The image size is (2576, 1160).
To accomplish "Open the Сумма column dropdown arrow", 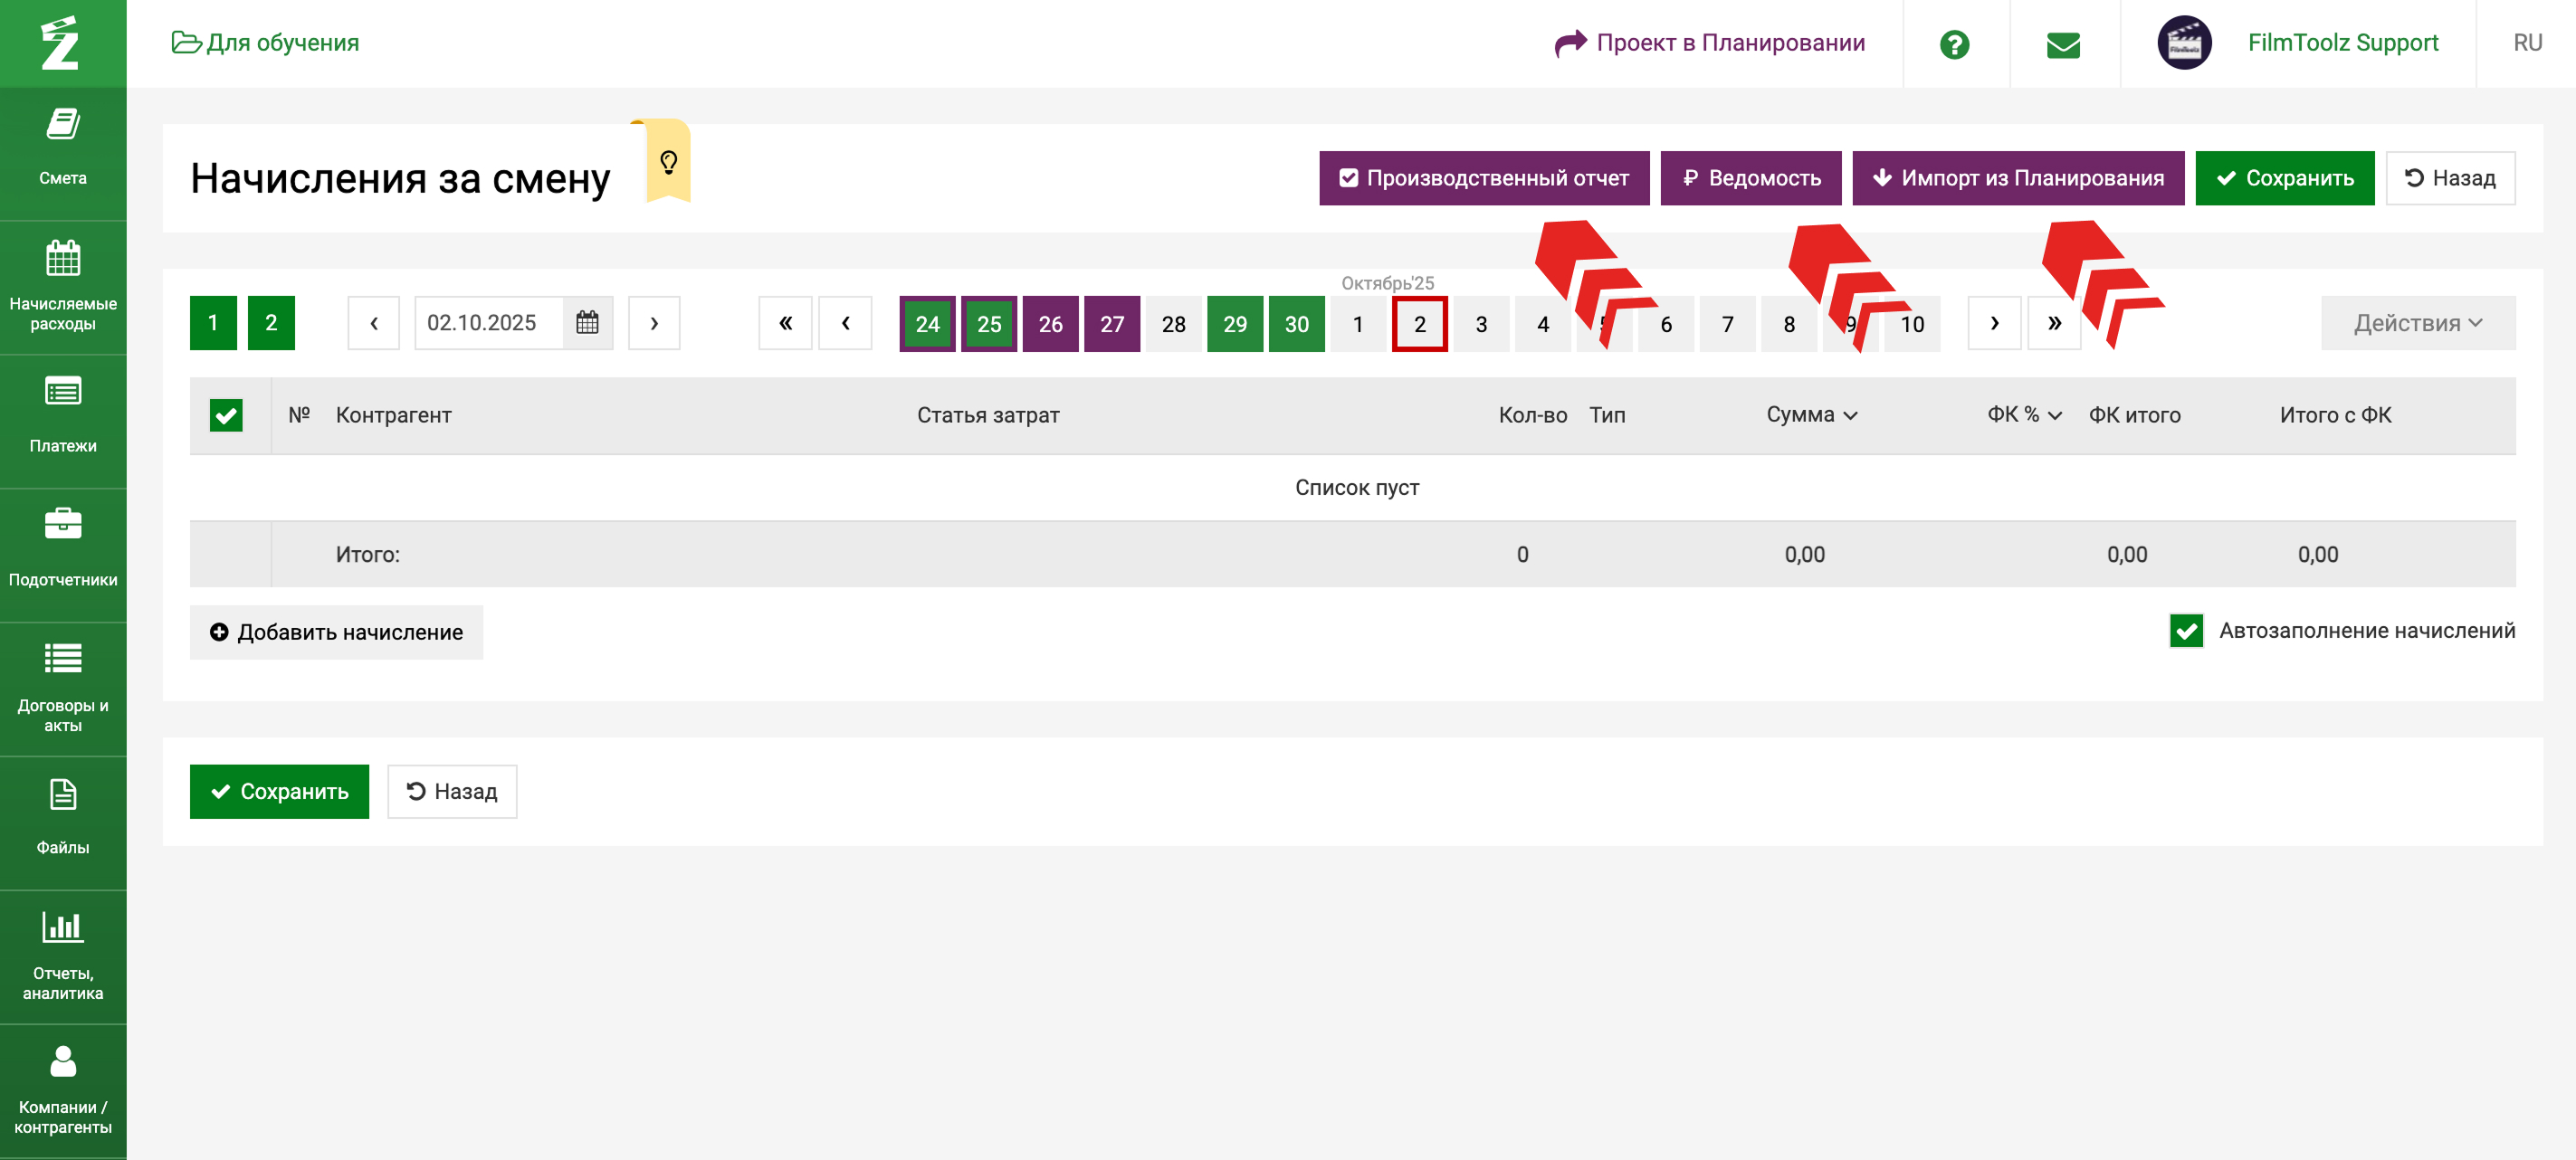I will pyautogui.click(x=1851, y=416).
